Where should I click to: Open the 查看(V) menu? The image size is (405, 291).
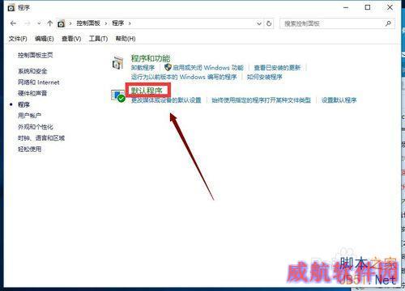coord(71,39)
